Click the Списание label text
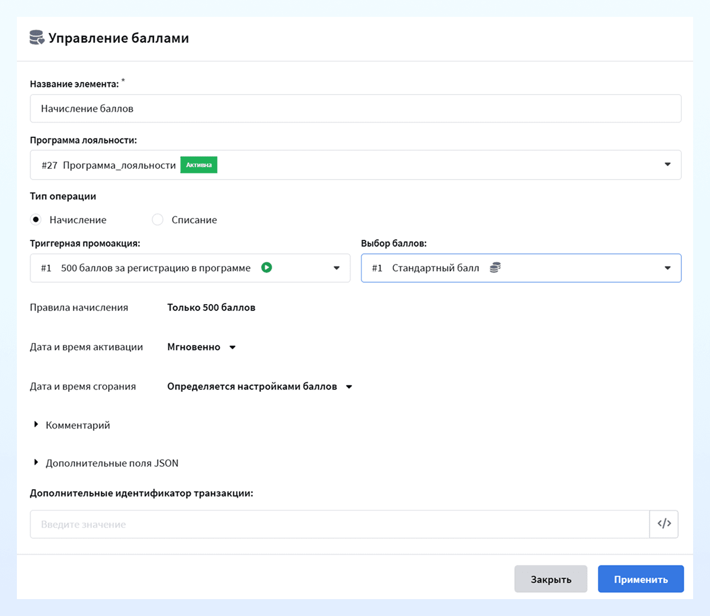The width and height of the screenshot is (710, 616). pyautogui.click(x=194, y=220)
